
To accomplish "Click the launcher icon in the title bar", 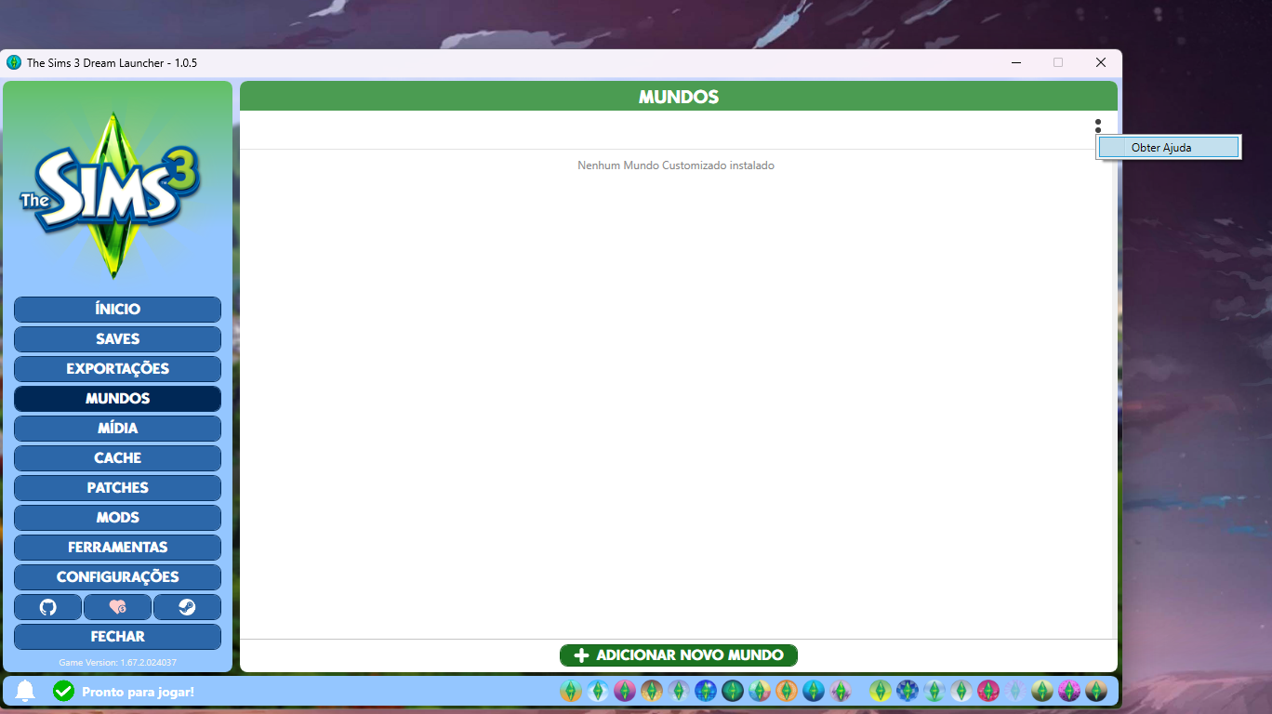I will [x=14, y=62].
